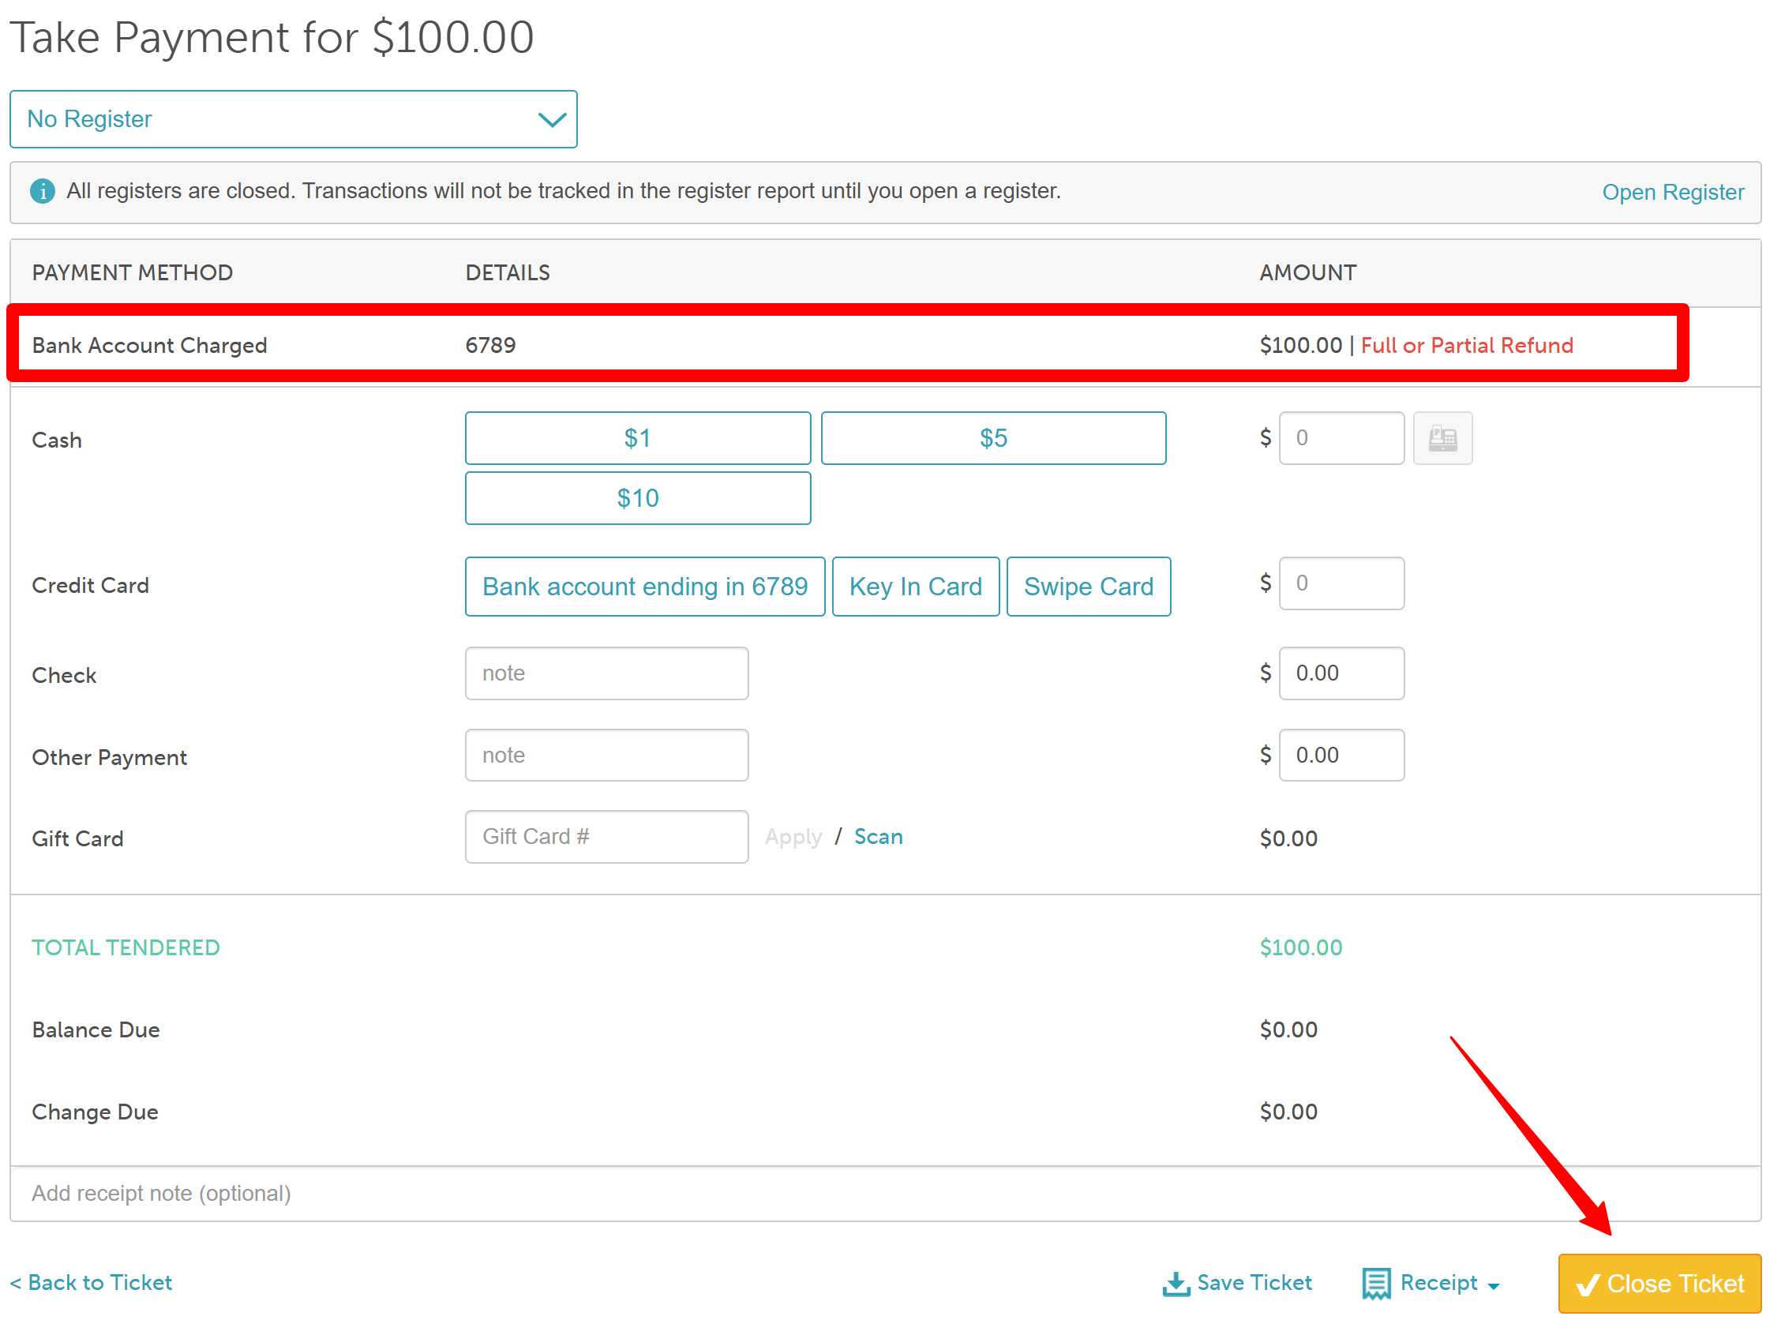The image size is (1770, 1320).
Task: Go Back to Ticket
Action: pos(91,1282)
